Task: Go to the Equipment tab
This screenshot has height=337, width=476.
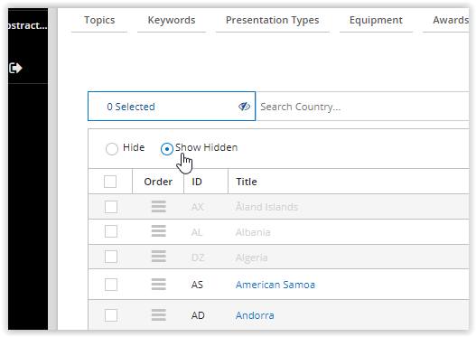Action: (376, 21)
